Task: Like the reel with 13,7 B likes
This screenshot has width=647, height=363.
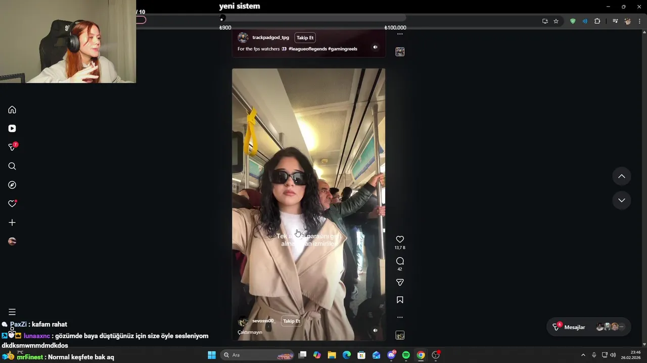Action: (400, 239)
